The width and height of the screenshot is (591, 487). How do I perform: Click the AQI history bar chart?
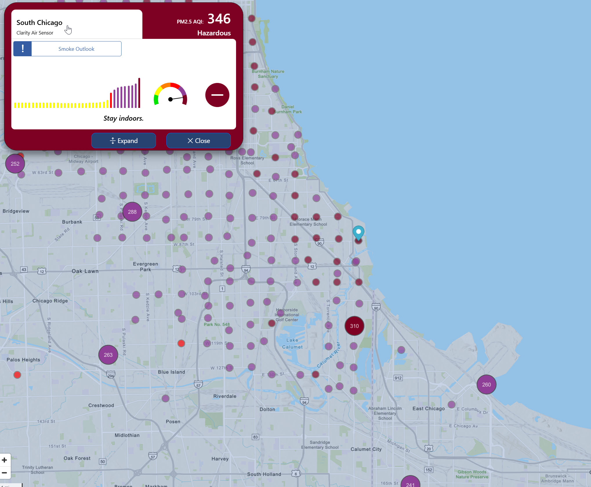point(77,93)
